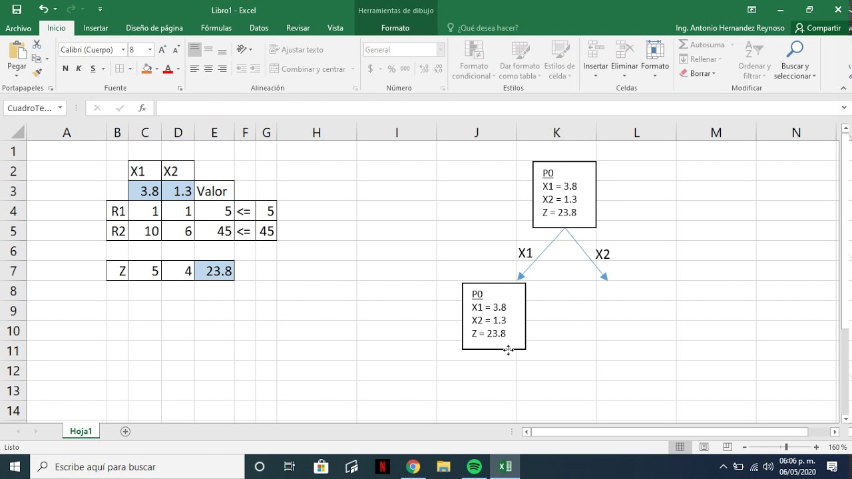This screenshot has width=852, height=479.
Task: Toggle bold (N) formatting
Action: [65, 69]
